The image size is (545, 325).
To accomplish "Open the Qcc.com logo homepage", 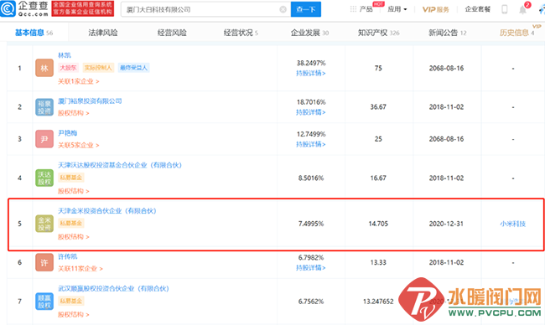I will point(24,8).
